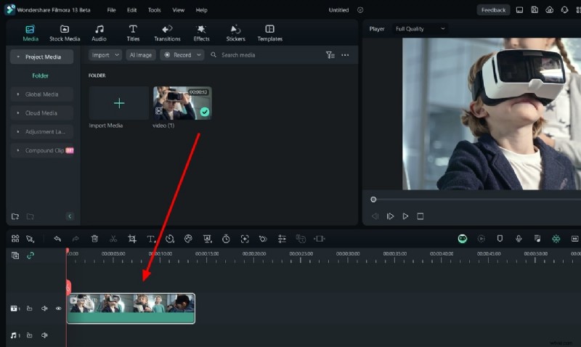Viewport: 581px width, 347px height.
Task: Open the Stickers tab
Action: coord(235,33)
